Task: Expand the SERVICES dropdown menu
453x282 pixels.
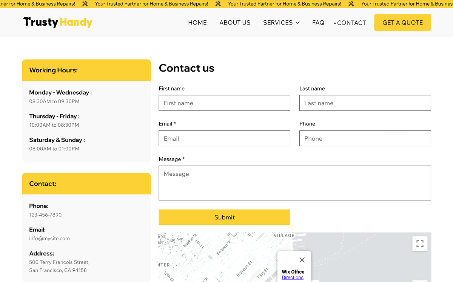Action: pyautogui.click(x=278, y=23)
